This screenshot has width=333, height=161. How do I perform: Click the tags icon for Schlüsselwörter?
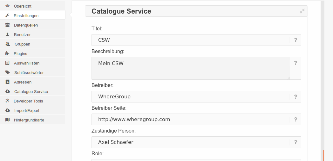click(x=7, y=72)
